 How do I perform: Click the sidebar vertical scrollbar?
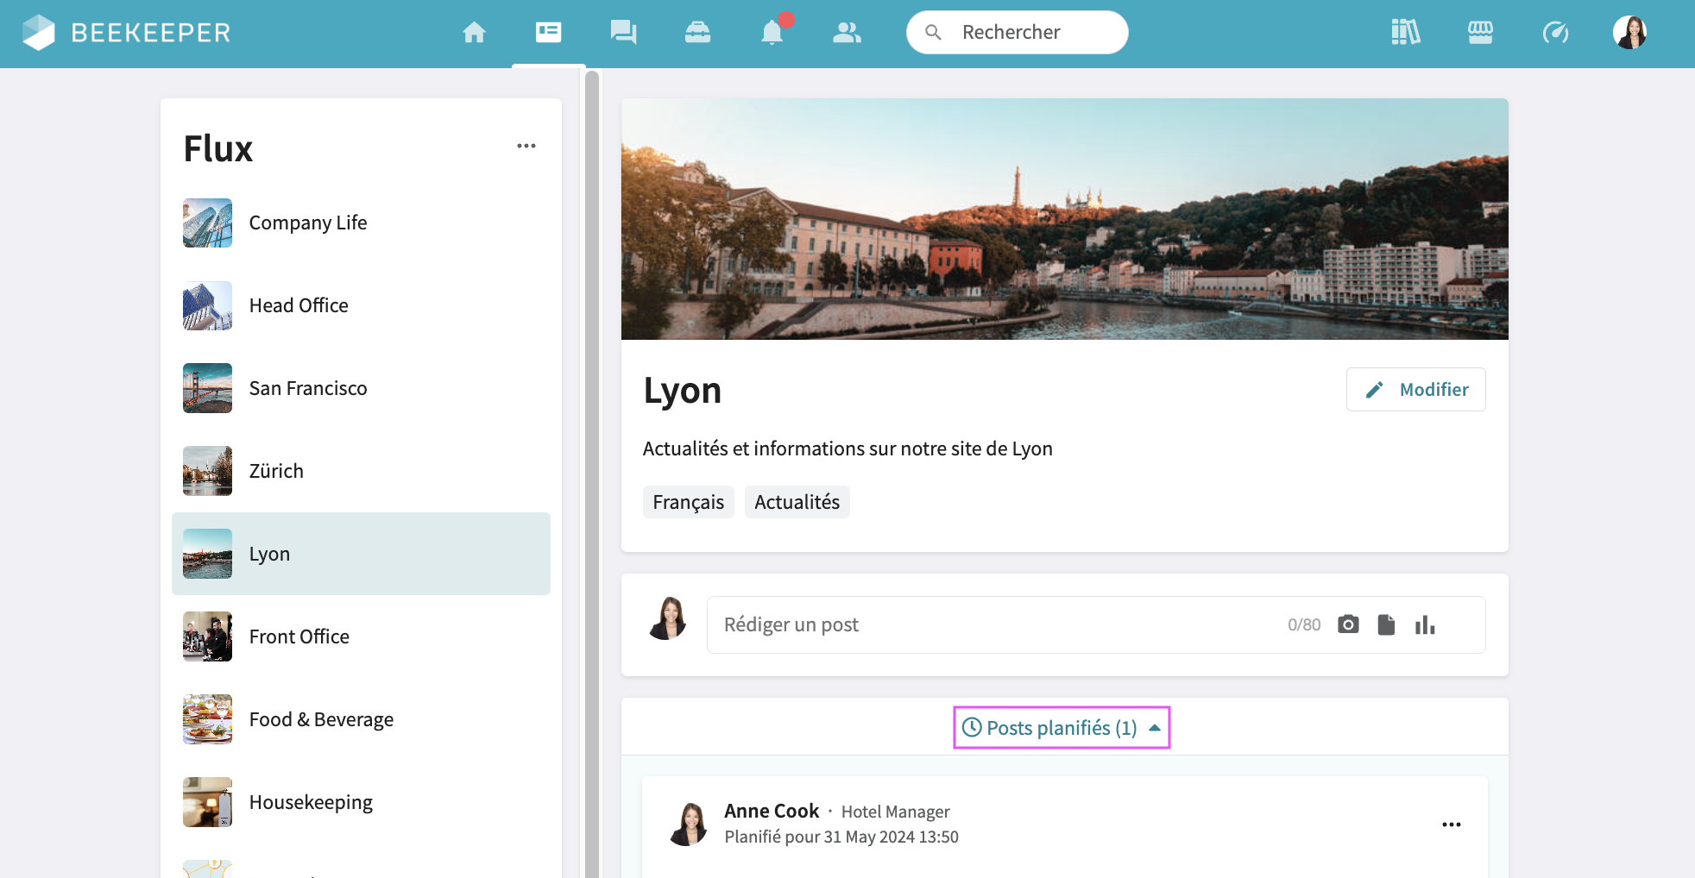(x=592, y=474)
